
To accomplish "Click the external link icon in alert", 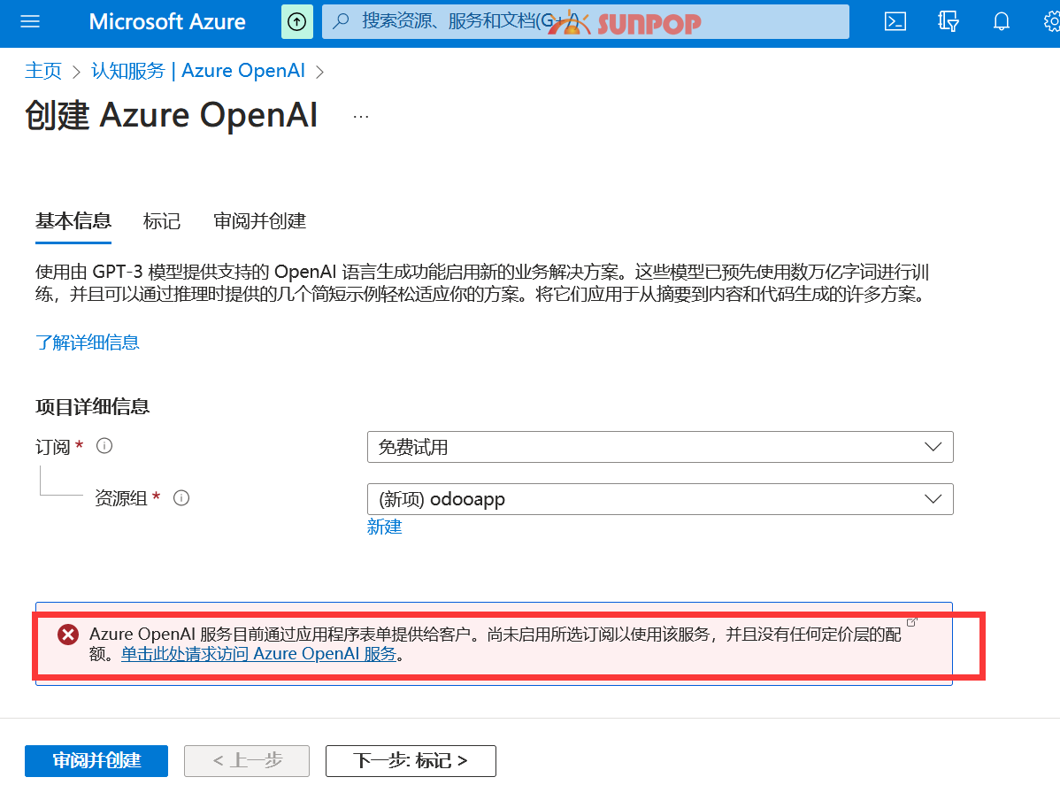I will coord(911,621).
